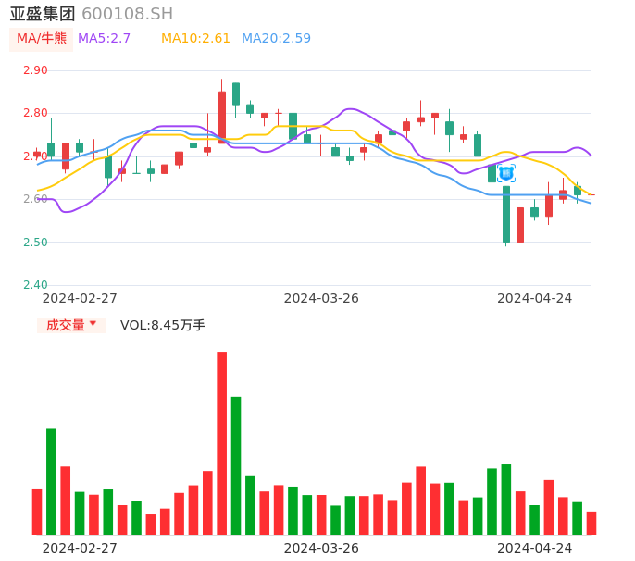Click the 亚盛集团 stock name title
Screen dimensions: 635x561
[x=43, y=14]
